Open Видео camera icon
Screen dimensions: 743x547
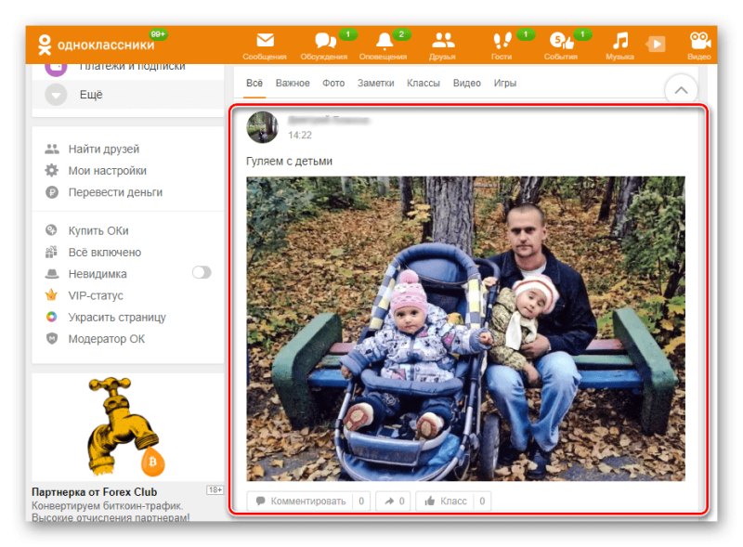[699, 41]
